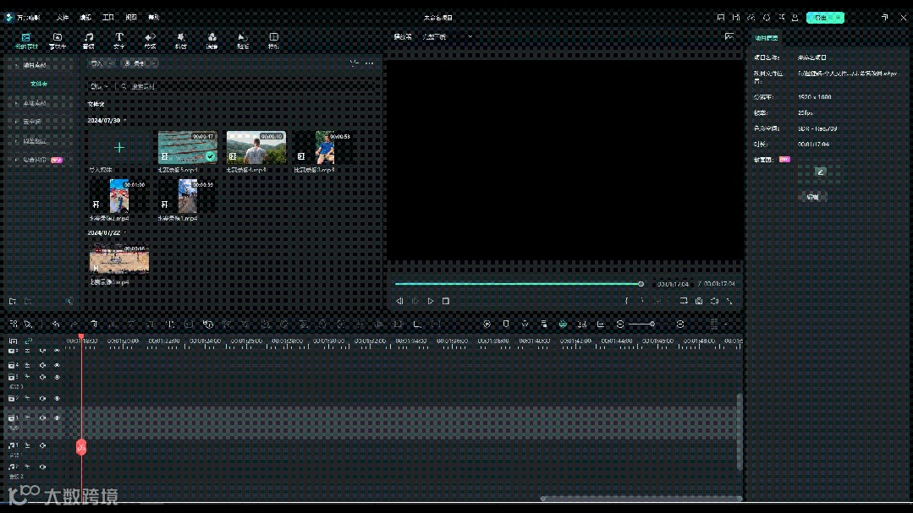Click the previous-frame button under the preview
The image size is (913, 513).
pos(399,301)
